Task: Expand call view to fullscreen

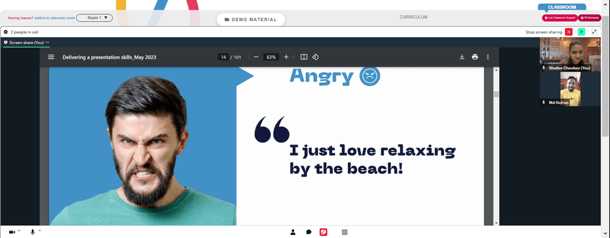Action: click(594, 32)
